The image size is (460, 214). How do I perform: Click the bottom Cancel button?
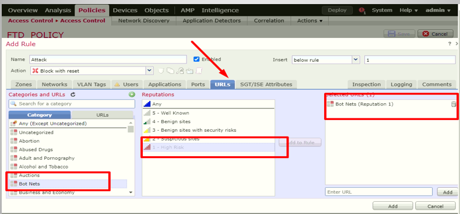tap(436, 206)
